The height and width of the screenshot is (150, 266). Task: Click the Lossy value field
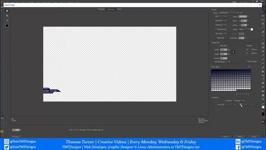pos(242,17)
